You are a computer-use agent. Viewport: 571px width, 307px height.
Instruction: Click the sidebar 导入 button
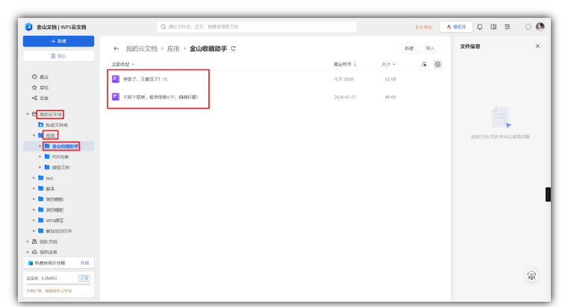pyautogui.click(x=58, y=56)
